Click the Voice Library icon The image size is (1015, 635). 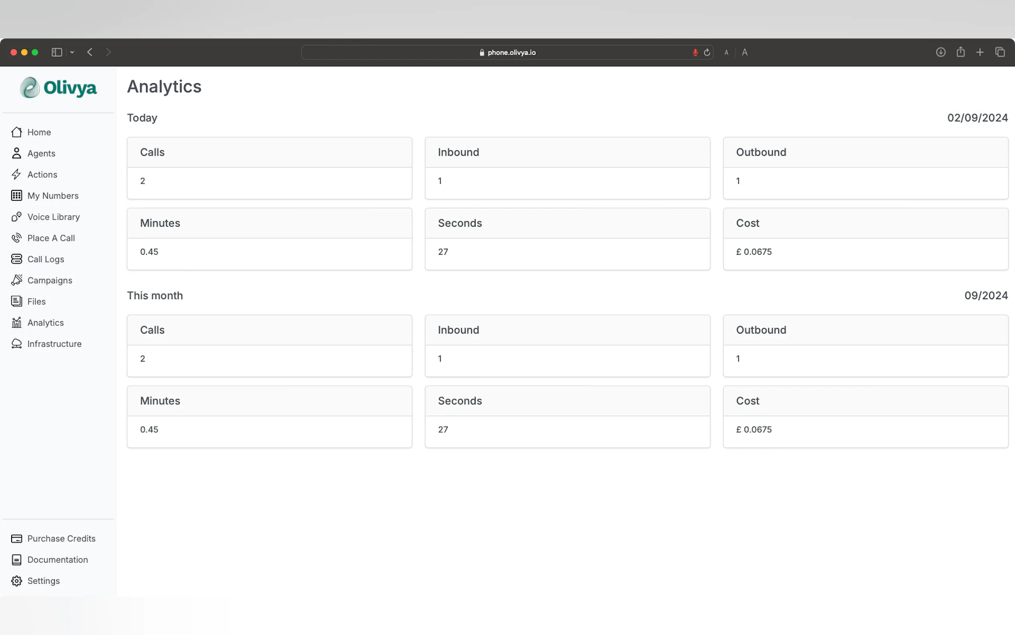[16, 217]
